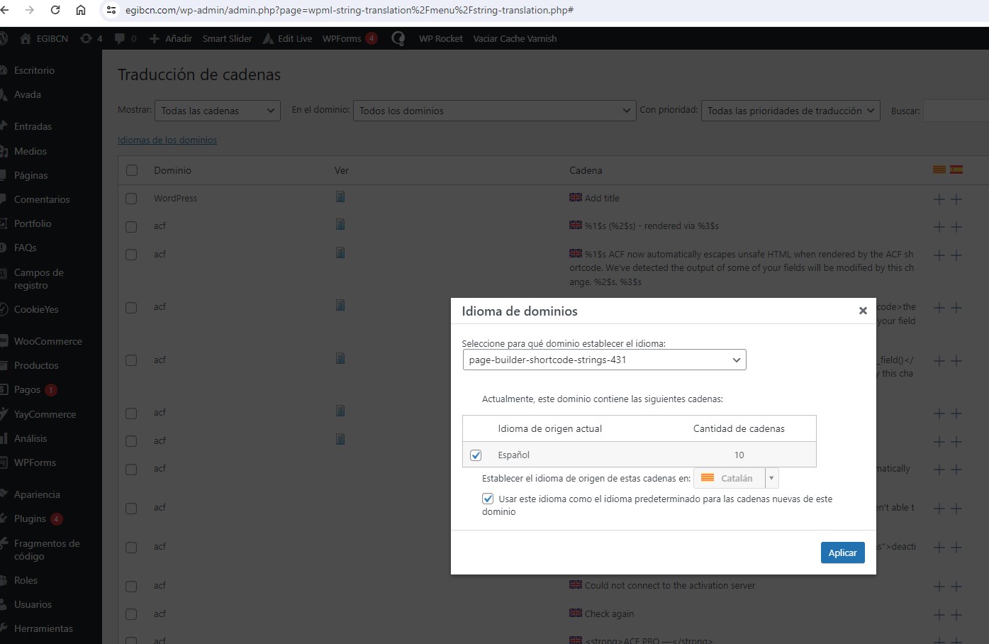This screenshot has height=644, width=989.
Task: Open site info icon in address bar
Action: click(x=111, y=10)
